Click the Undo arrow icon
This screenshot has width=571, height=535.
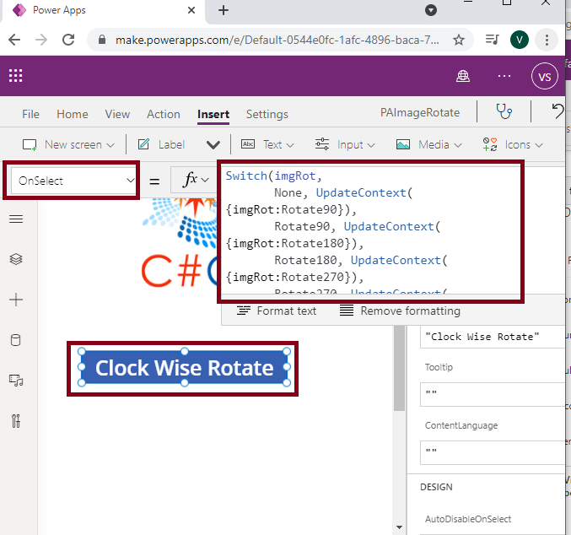(558, 111)
